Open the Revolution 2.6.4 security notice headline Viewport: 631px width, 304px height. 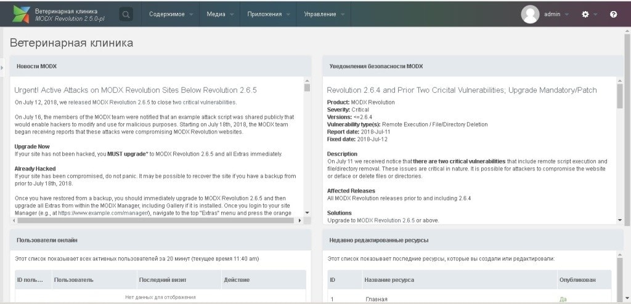point(462,90)
